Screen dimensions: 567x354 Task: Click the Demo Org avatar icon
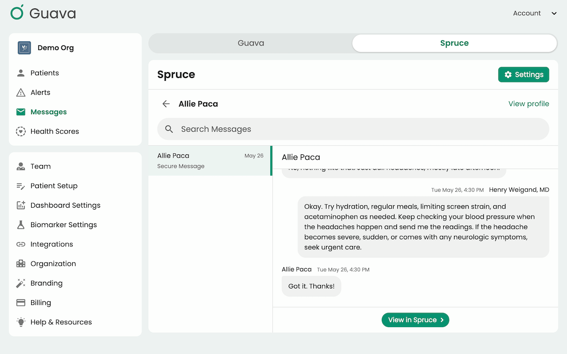pos(24,48)
